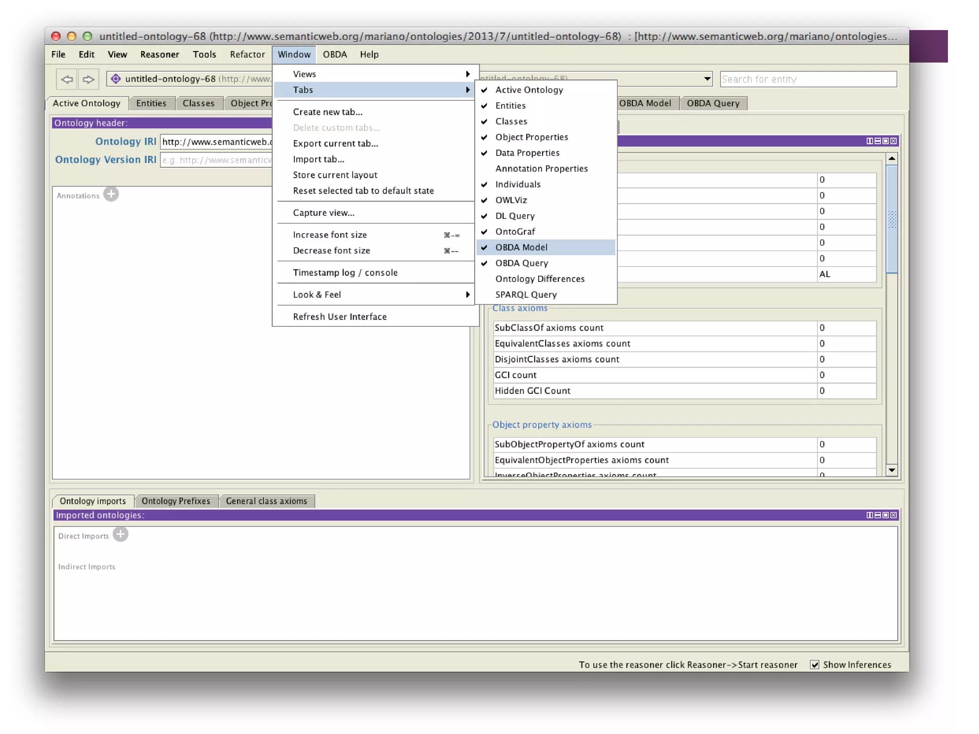Close the Imported ontologies view icon
Screen dimensions: 979x734
[x=894, y=515]
